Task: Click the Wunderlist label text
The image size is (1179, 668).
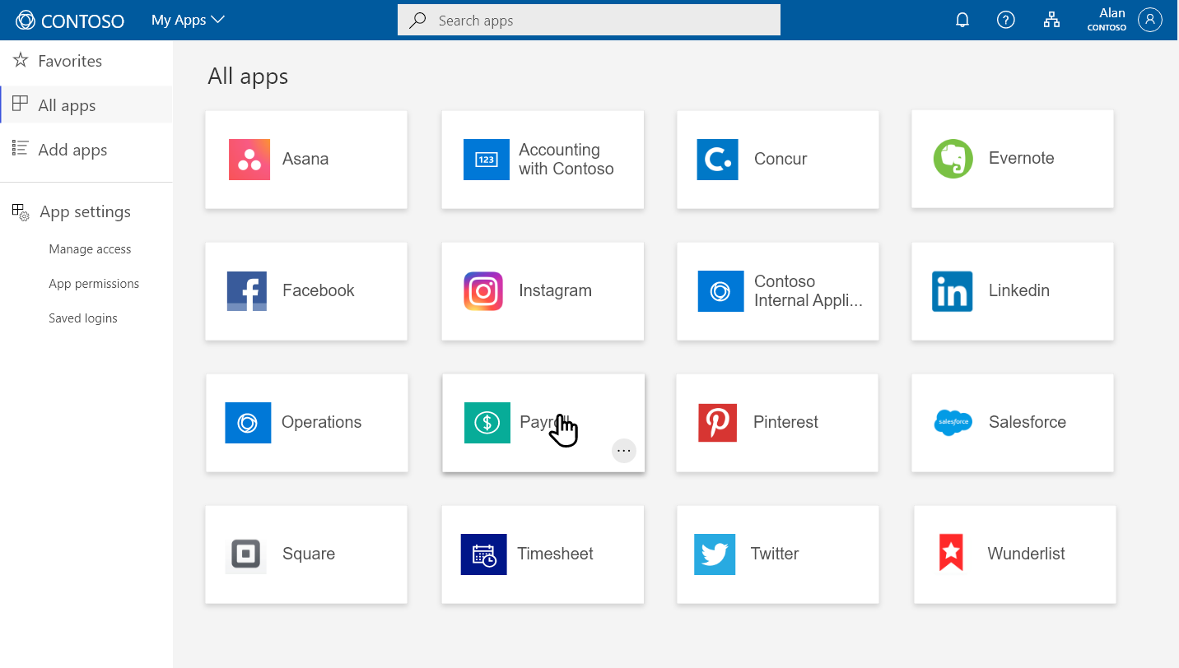Action: [1026, 554]
